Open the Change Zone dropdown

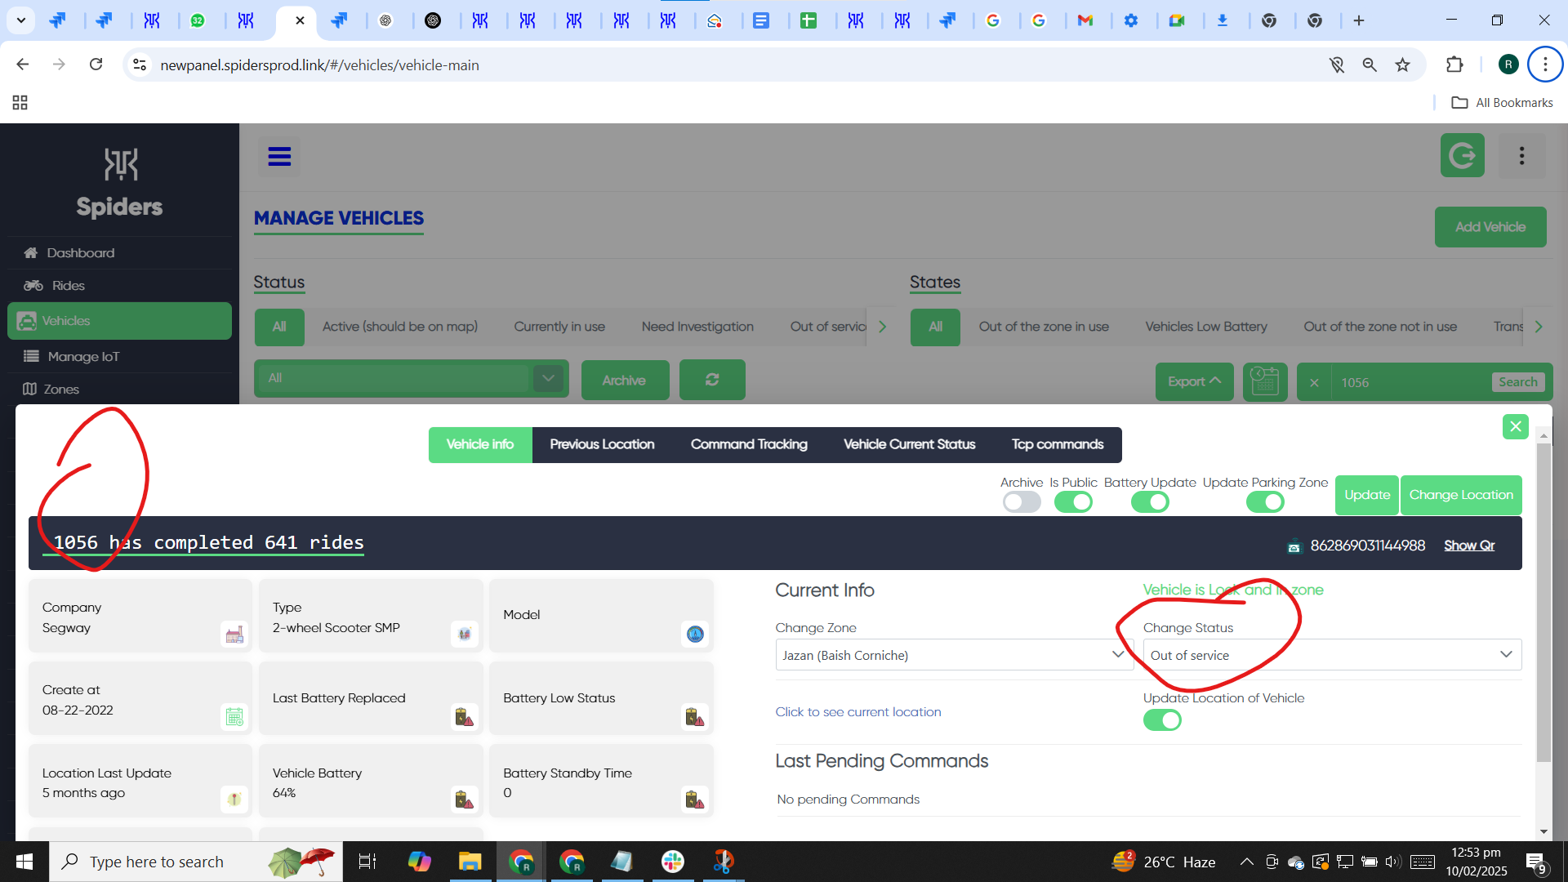952,655
